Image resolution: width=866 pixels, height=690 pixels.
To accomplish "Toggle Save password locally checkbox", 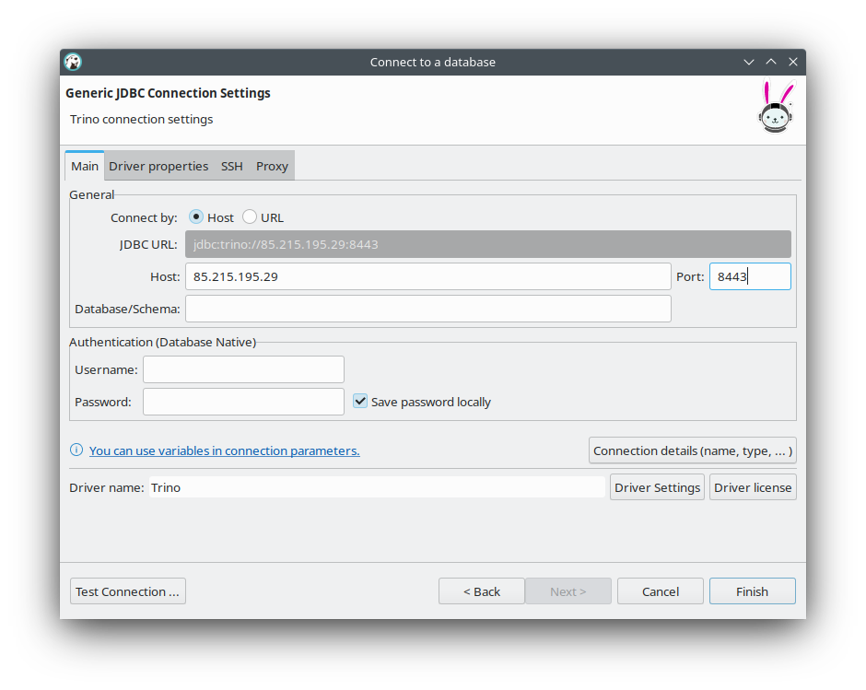I will [x=360, y=402].
